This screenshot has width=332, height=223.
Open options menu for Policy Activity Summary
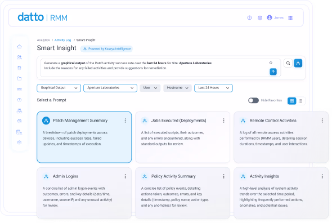(x=223, y=176)
